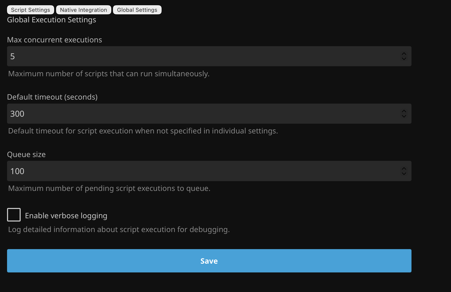Increase Max concurrent executions with up arrow
451x292 pixels.
click(404, 54)
